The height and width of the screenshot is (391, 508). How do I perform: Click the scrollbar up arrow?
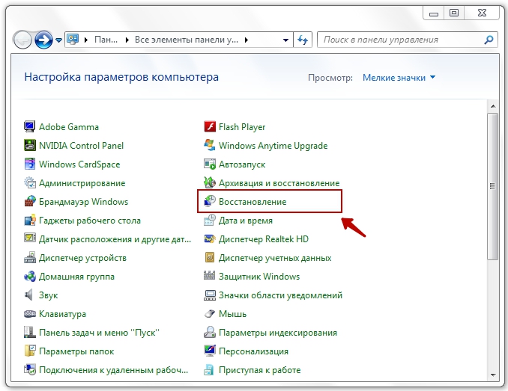coord(493,106)
